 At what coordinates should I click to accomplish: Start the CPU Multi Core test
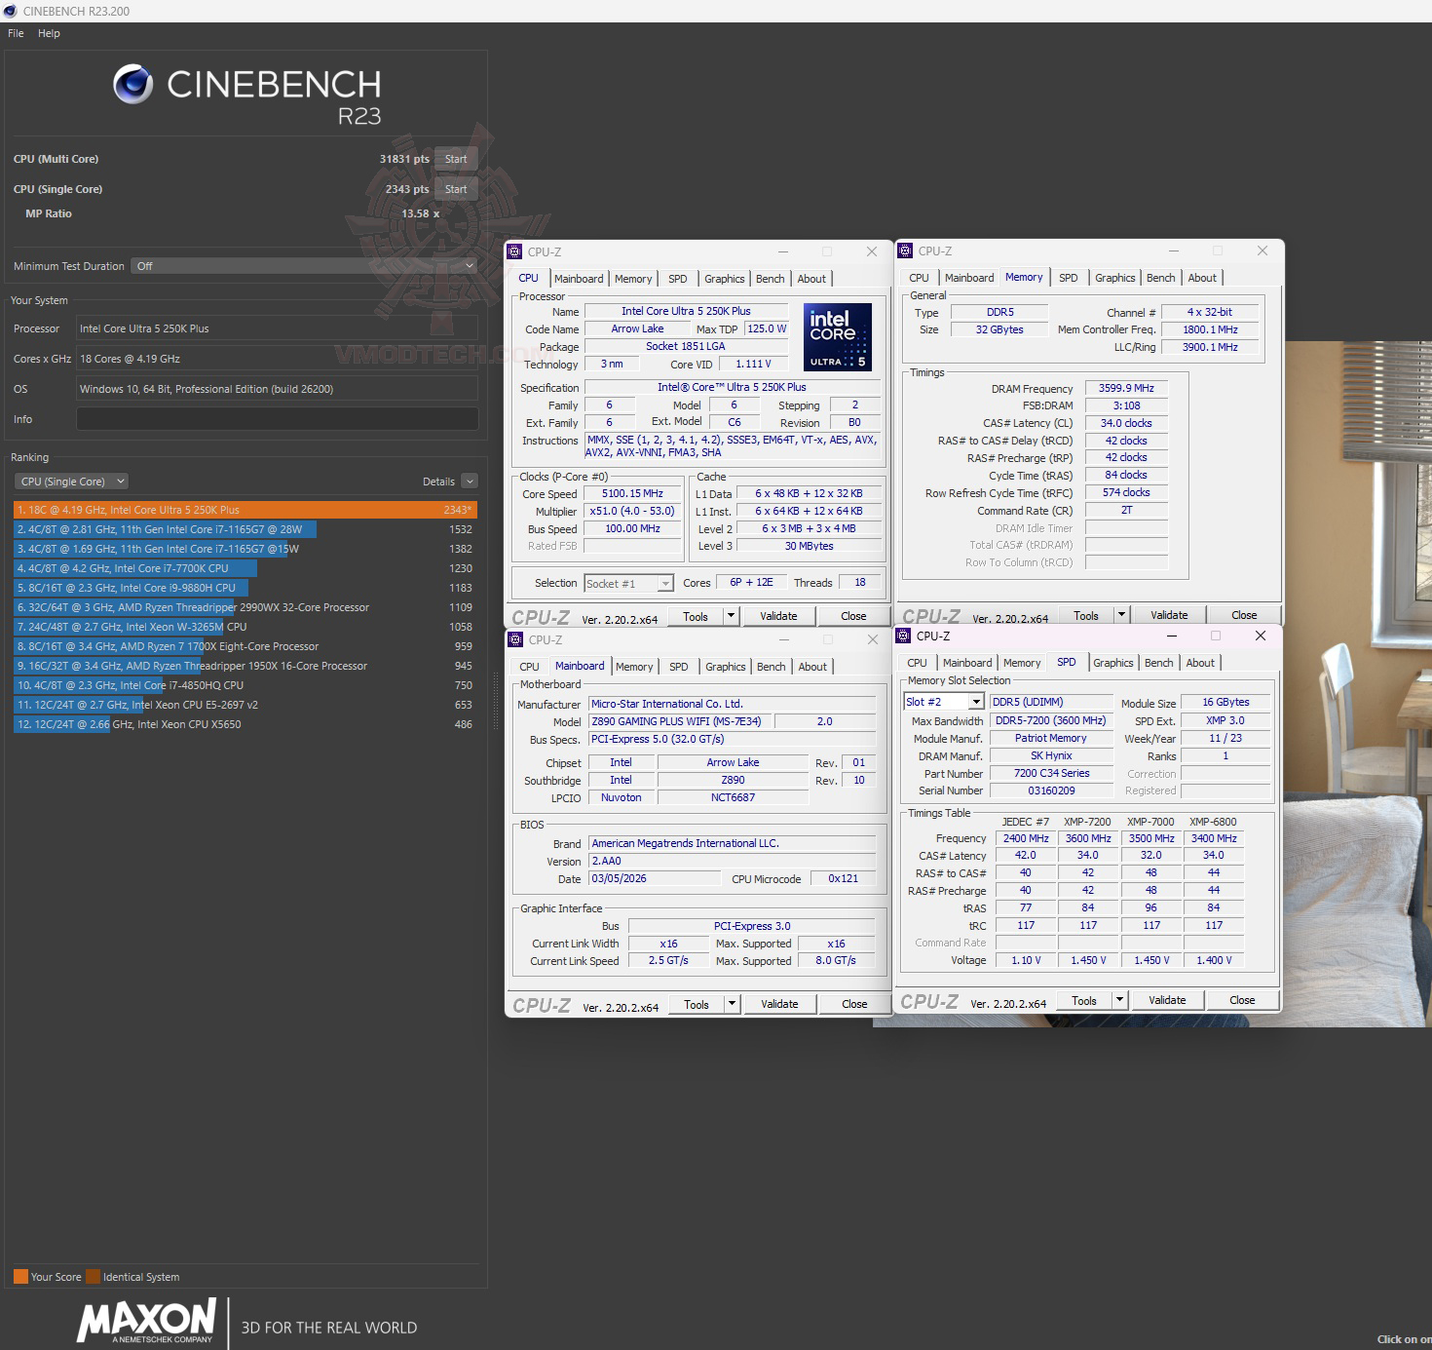point(456,159)
